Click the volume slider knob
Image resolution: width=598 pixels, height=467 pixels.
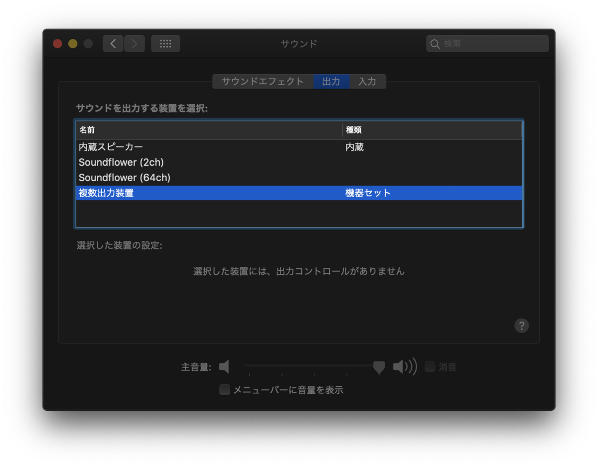pyautogui.click(x=379, y=367)
